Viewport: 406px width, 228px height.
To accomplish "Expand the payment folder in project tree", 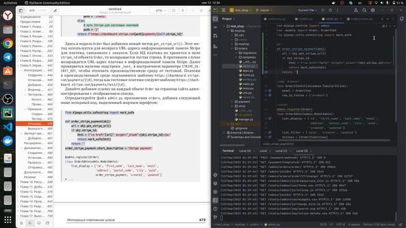I will 232,101.
